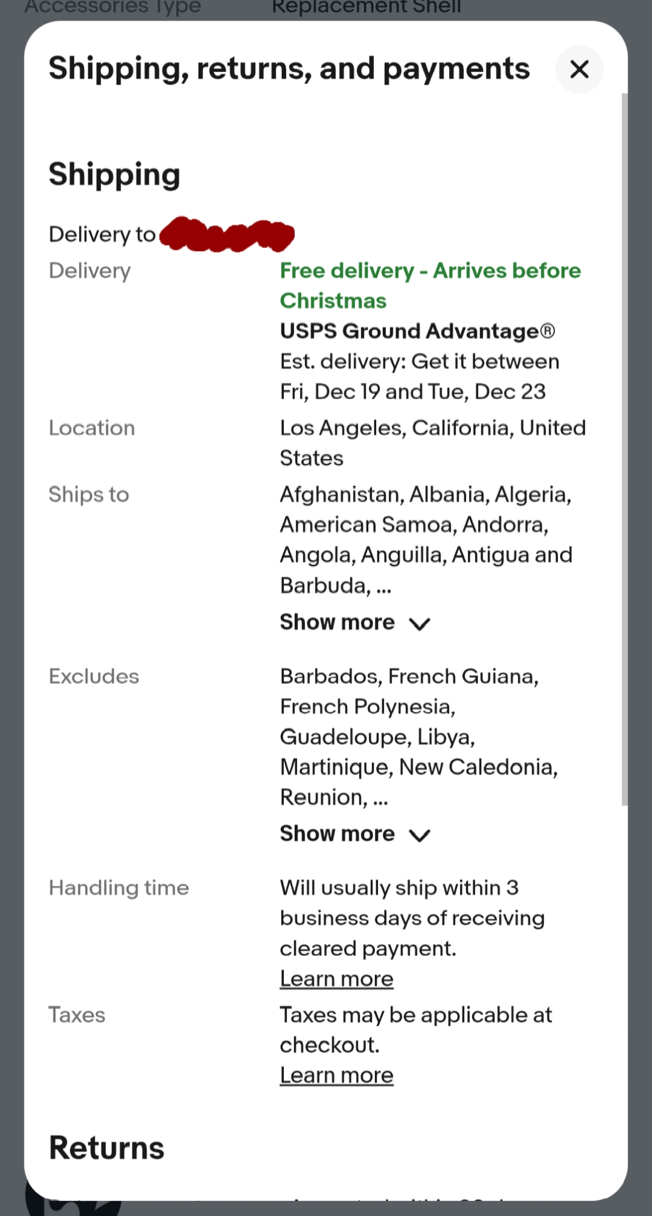Click the Handling time label
Screen dimensions: 652x1216
pos(118,888)
